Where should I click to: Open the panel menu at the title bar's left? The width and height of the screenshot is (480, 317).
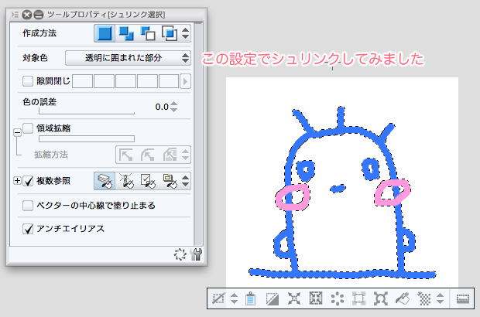pos(14,14)
